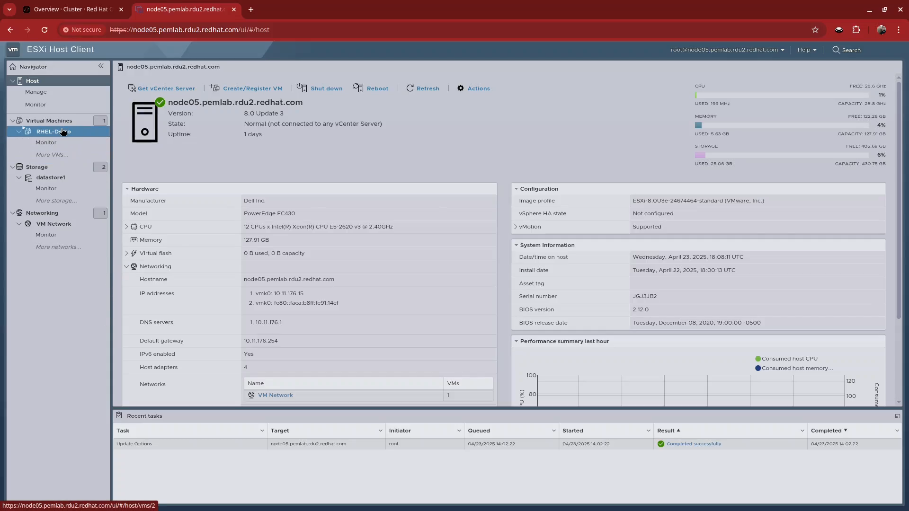This screenshot has height=511, width=909.
Task: Click the Shut down host icon
Action: point(302,88)
